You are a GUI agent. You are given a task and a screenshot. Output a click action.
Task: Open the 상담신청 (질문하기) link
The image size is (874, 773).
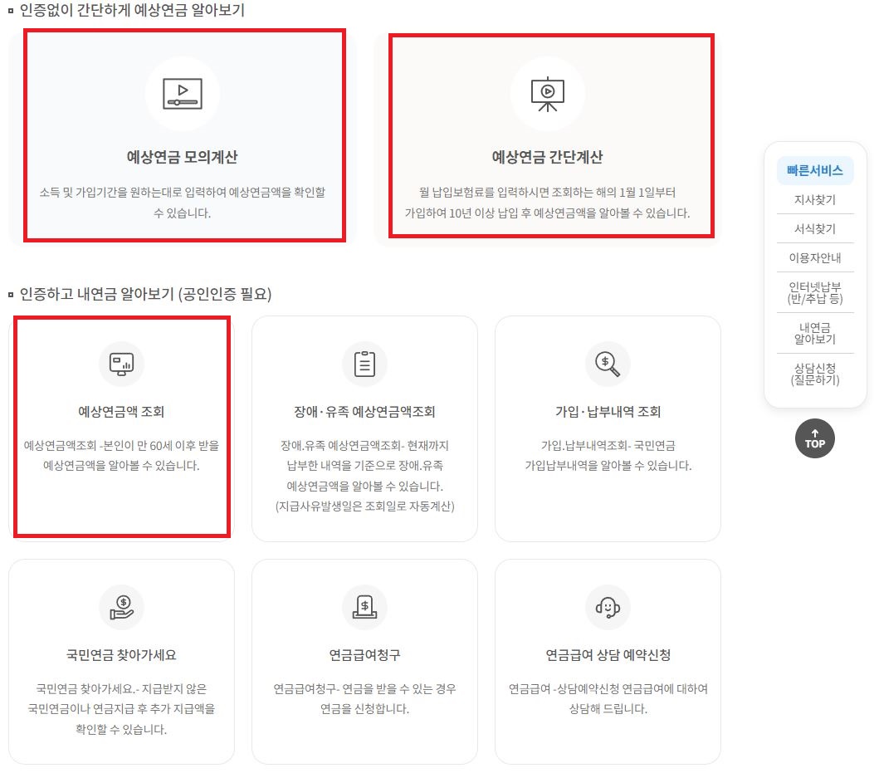[x=814, y=374]
